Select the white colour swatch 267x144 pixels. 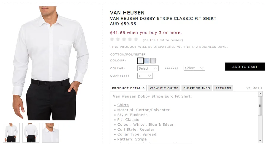140,61
